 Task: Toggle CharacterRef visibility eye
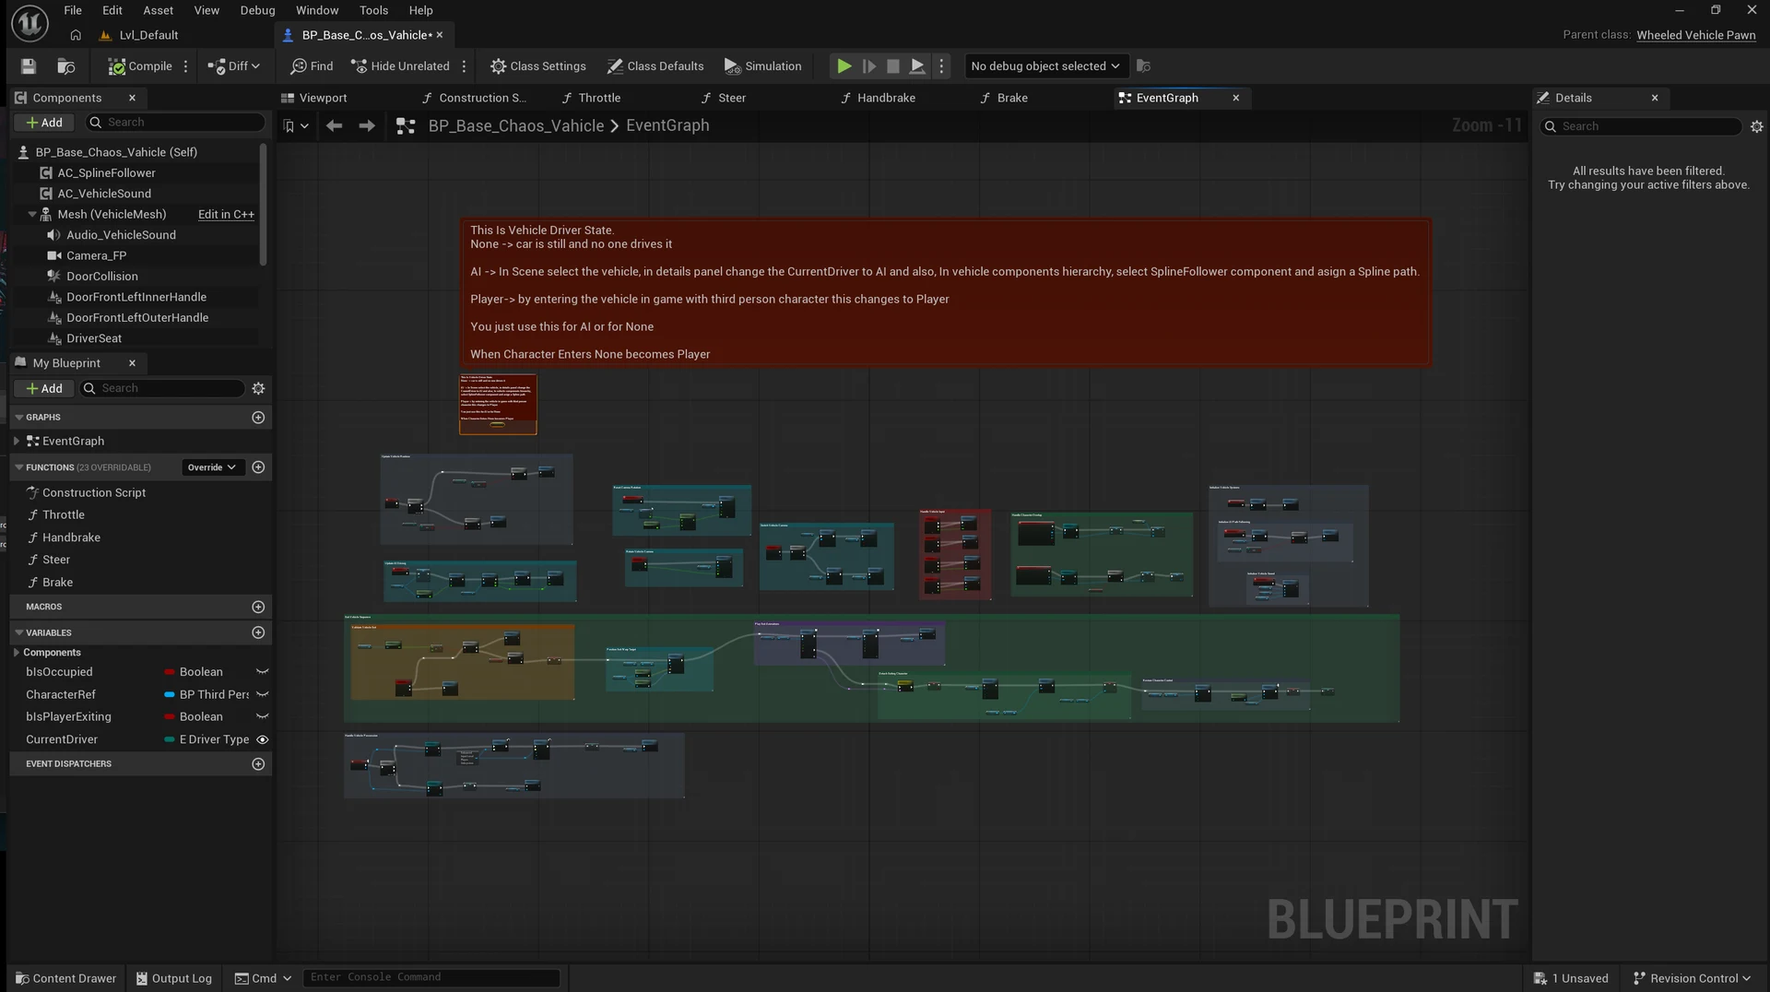point(262,694)
